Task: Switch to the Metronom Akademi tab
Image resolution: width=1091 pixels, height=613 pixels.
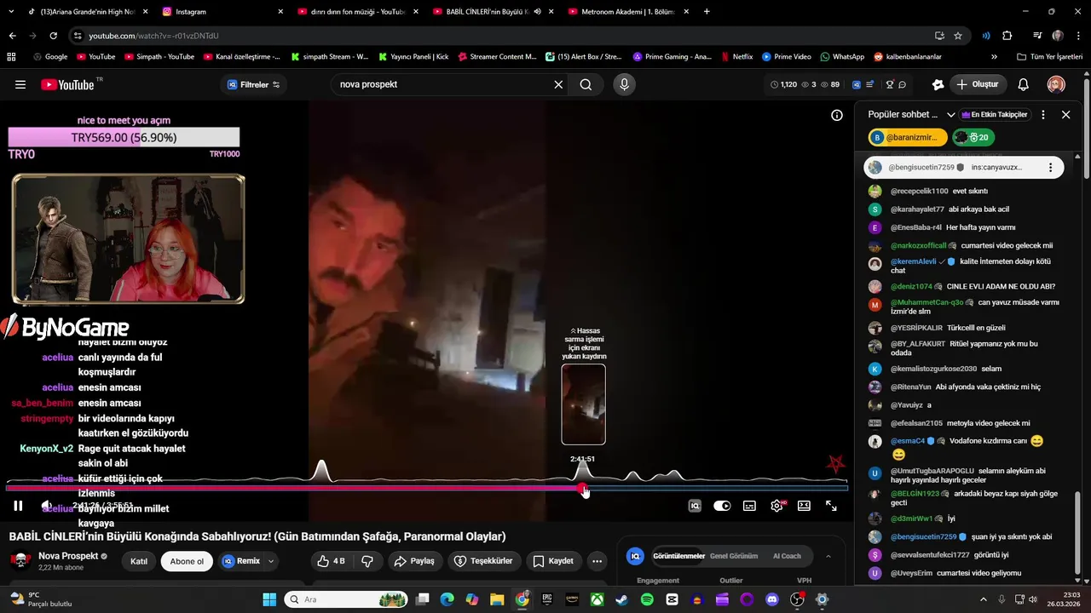Action: (629, 12)
